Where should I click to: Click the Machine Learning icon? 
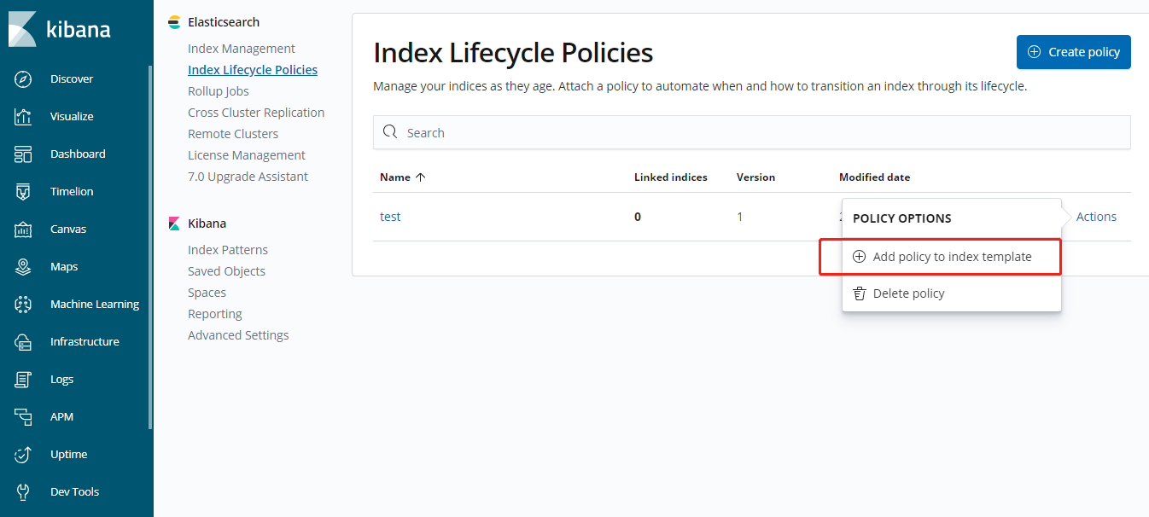click(23, 305)
